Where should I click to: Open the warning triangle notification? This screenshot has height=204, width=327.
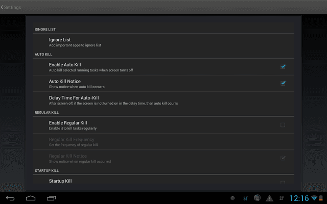click(x=269, y=198)
